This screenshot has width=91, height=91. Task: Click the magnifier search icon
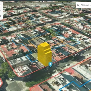(x=78, y=5)
